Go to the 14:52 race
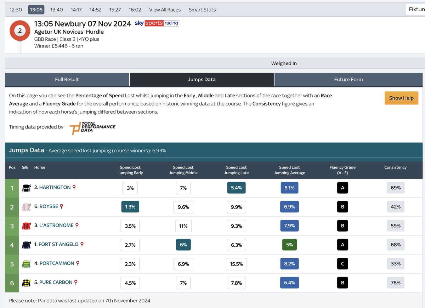The height and width of the screenshot is (308, 425). click(x=96, y=10)
